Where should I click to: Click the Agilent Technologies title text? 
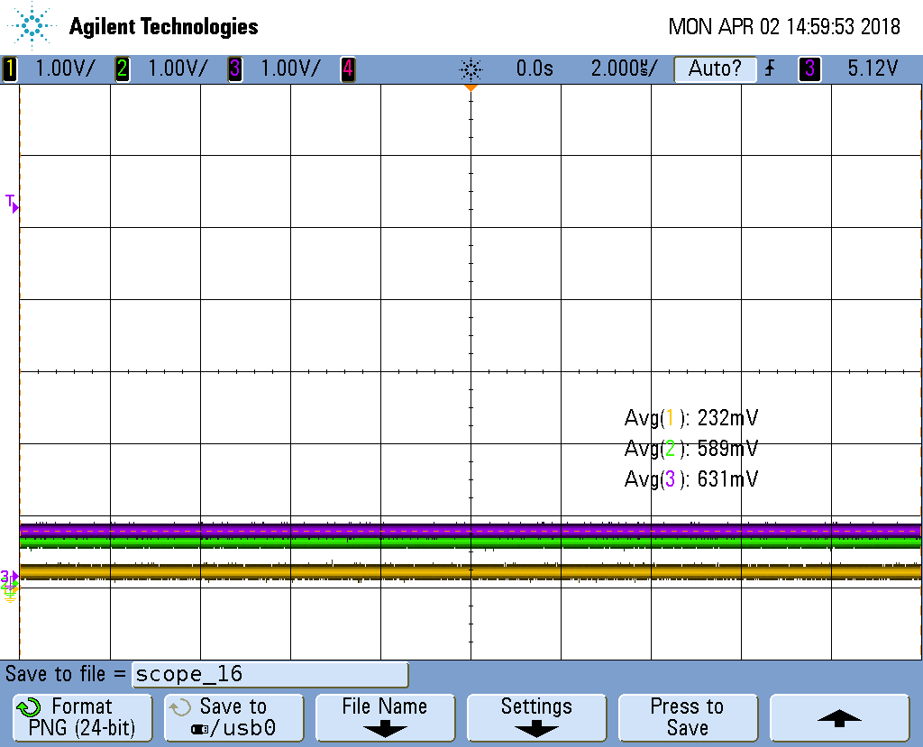pos(164,27)
